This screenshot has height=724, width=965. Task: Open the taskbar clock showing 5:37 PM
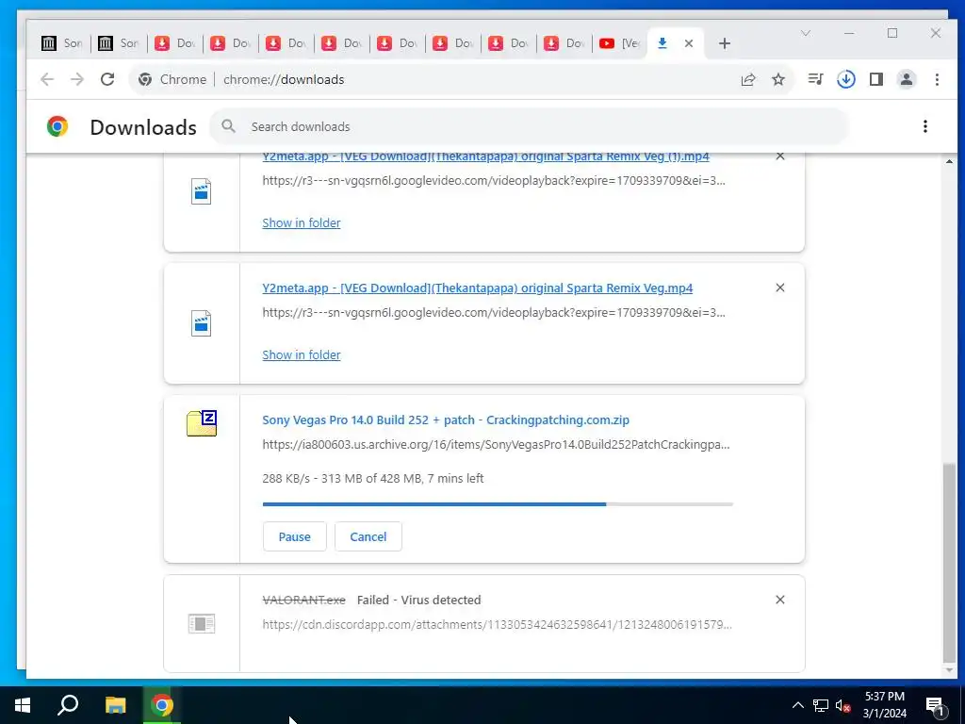pos(884,705)
